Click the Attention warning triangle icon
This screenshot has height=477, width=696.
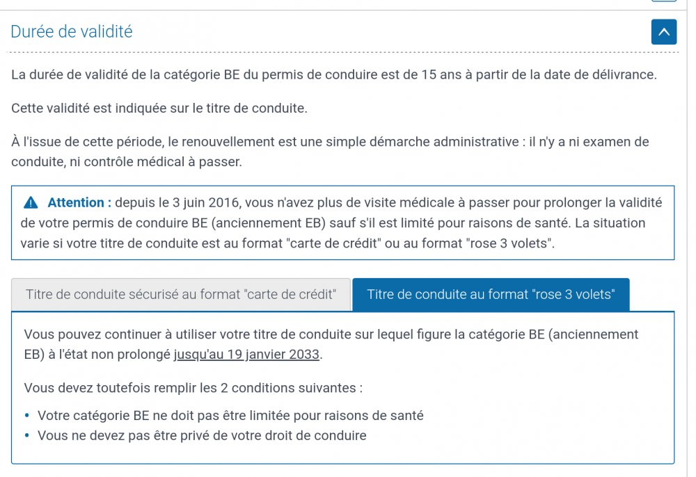[31, 203]
